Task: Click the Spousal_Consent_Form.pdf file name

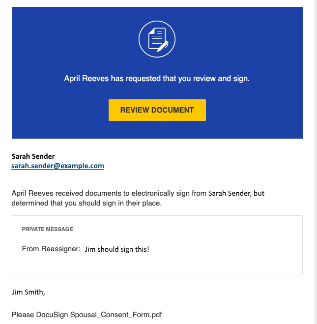Action: (x=116, y=315)
